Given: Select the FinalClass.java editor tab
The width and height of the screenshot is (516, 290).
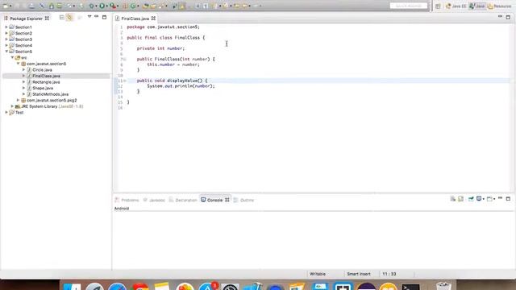Looking at the screenshot, I should point(135,19).
